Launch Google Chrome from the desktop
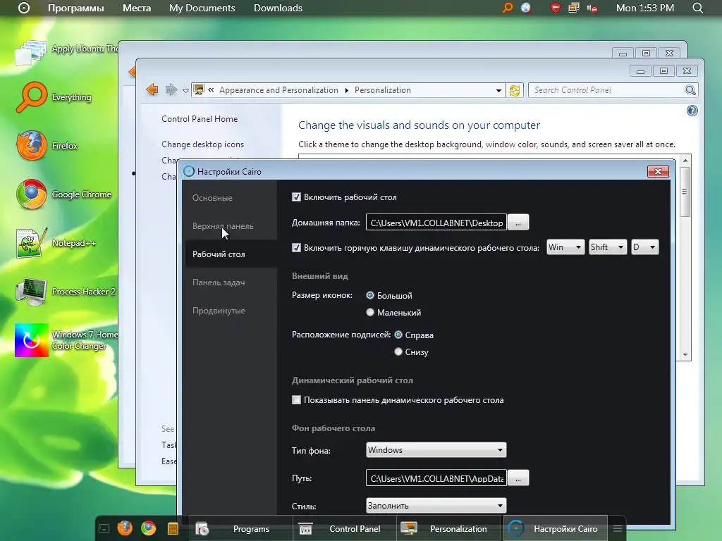Screen dimensions: 722x541 click(31, 194)
